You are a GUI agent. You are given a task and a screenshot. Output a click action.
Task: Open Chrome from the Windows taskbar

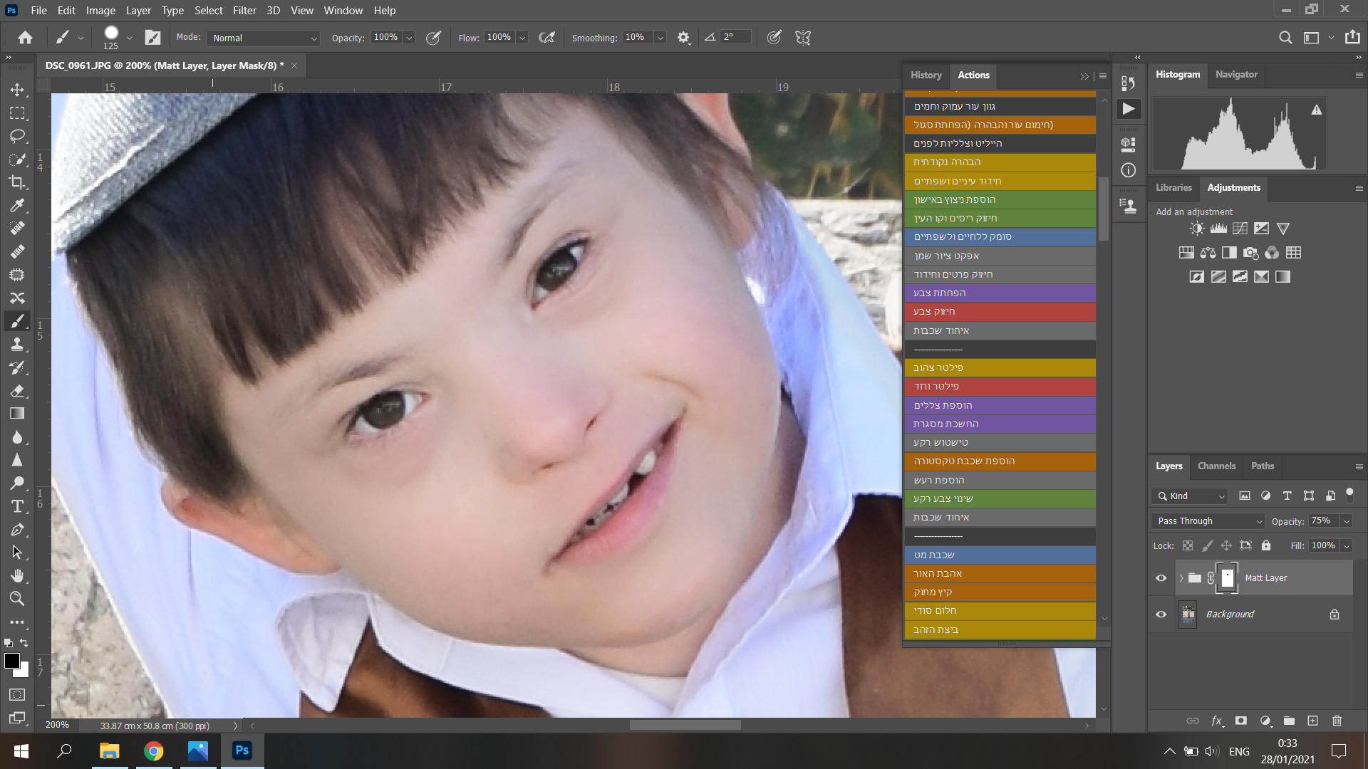tap(153, 751)
